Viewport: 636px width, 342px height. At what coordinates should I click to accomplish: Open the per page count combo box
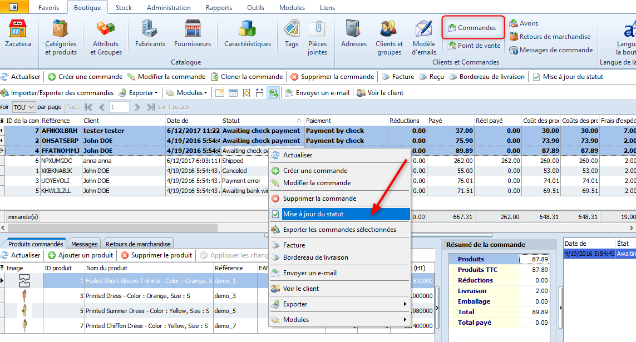(23, 107)
